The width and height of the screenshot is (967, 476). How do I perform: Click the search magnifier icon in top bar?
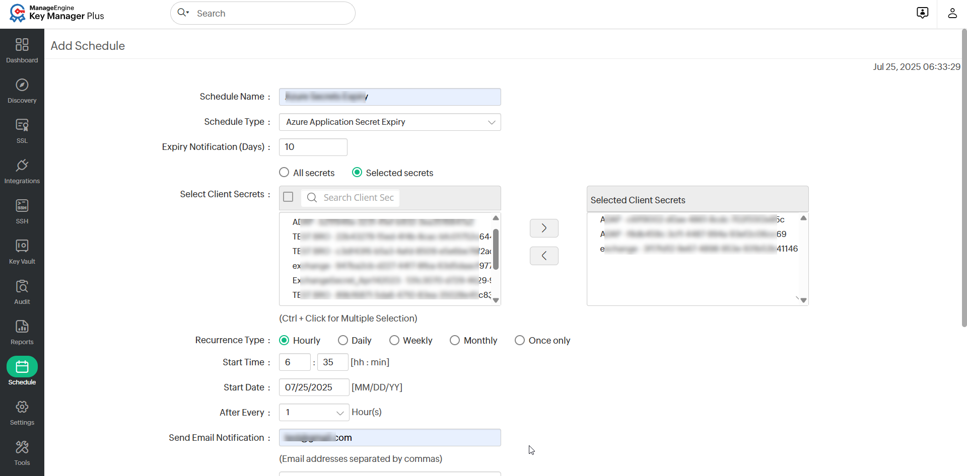(182, 13)
